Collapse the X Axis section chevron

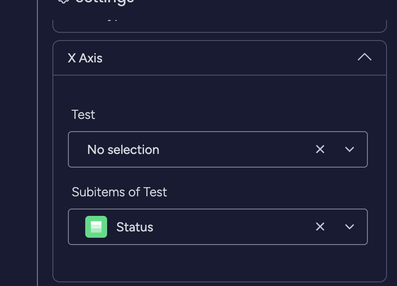pyautogui.click(x=364, y=57)
